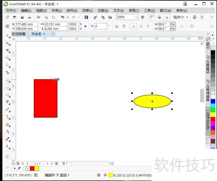Select the red rectangle on canvas
Image resolution: width=217 pixels, height=181 pixels.
46,98
